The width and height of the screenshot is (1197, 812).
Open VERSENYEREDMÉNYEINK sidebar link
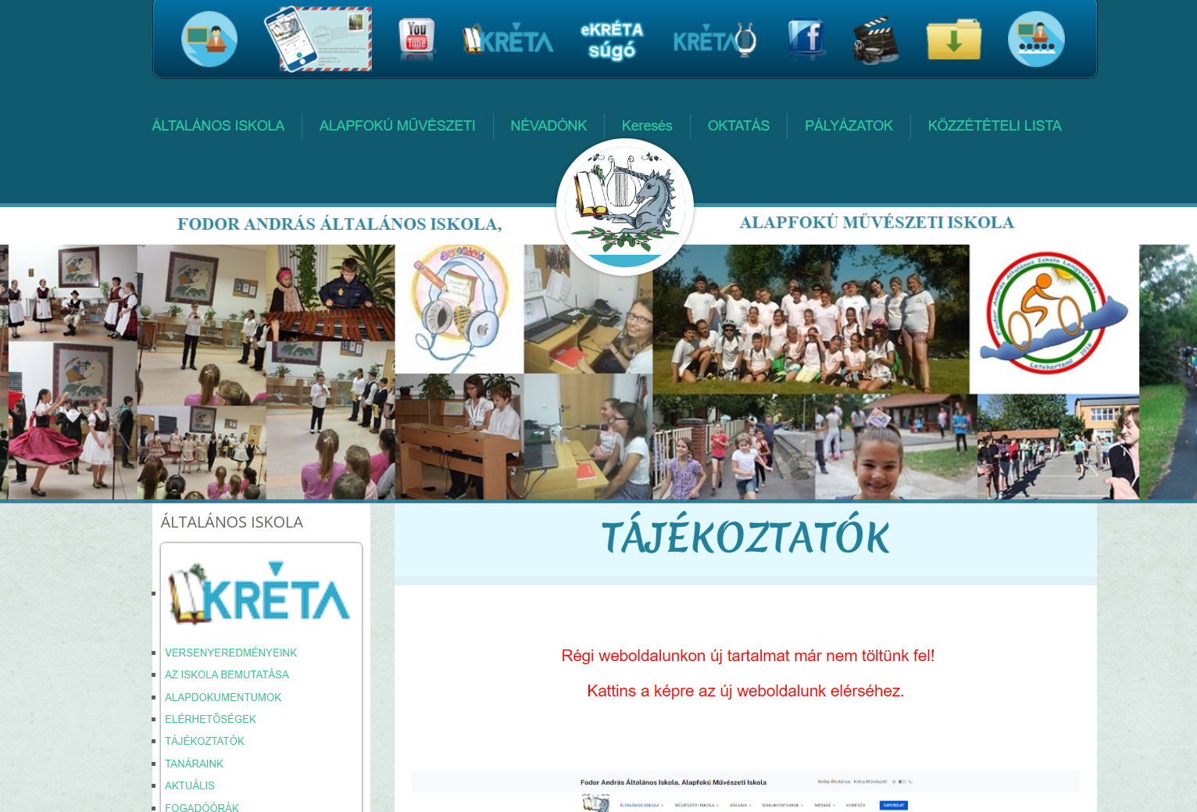pos(230,653)
